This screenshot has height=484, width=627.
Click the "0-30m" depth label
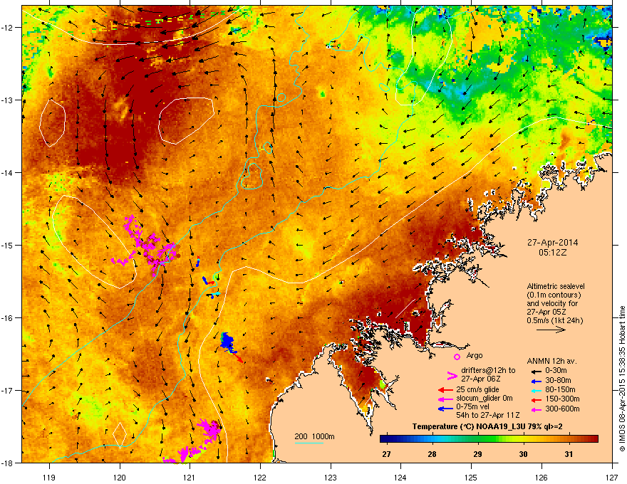(556, 371)
